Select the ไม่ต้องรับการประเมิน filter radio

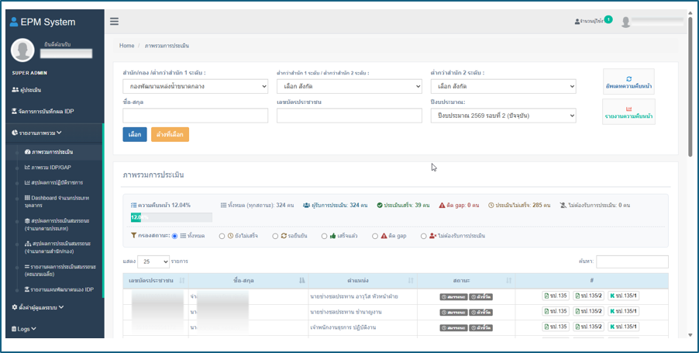coord(423,236)
